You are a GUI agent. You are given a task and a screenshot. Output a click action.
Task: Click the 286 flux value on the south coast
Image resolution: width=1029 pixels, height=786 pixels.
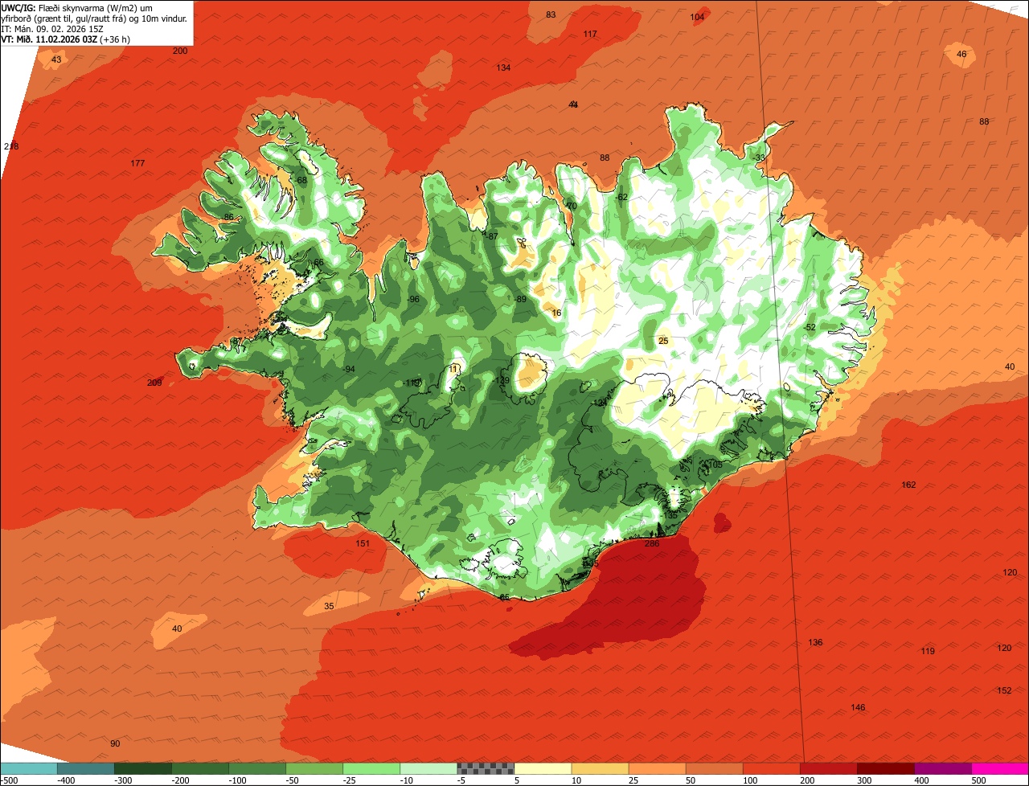coord(652,544)
